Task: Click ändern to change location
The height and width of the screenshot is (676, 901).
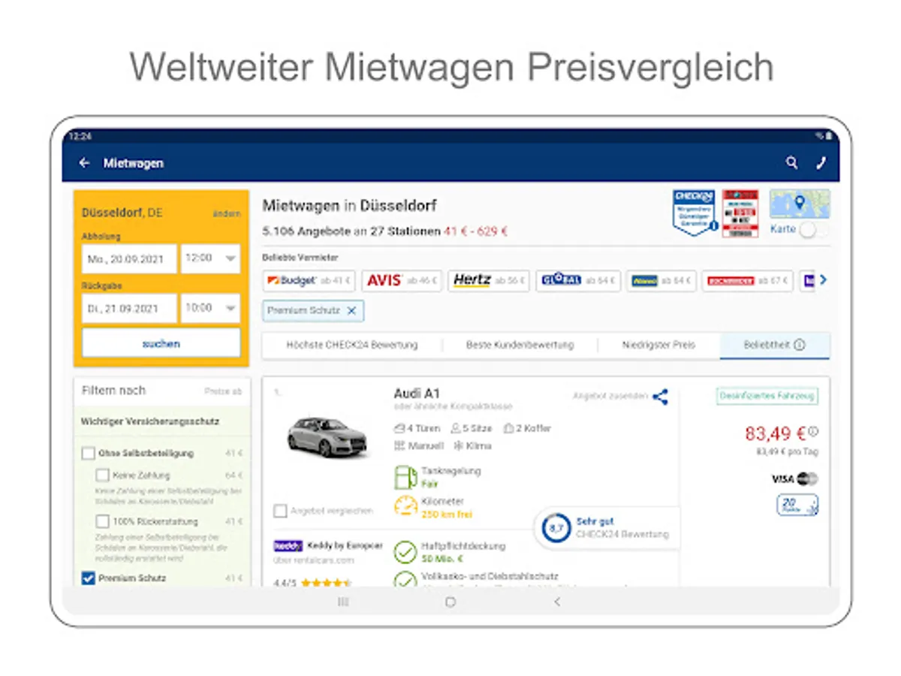Action: 227,213
